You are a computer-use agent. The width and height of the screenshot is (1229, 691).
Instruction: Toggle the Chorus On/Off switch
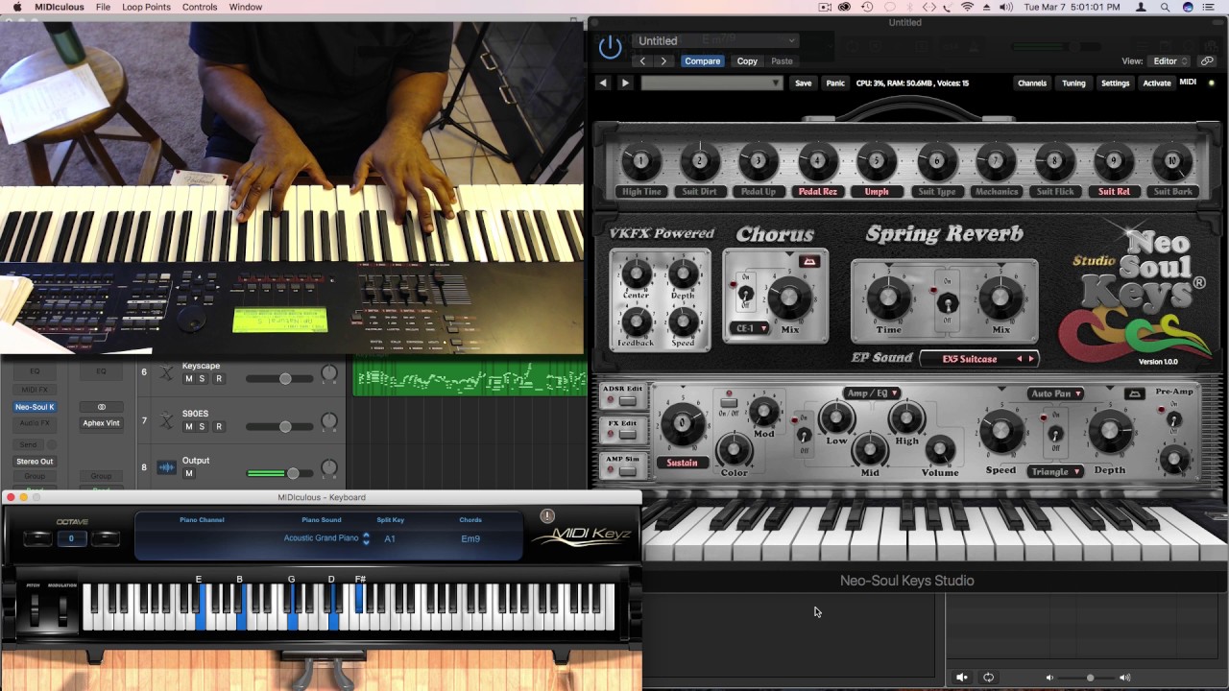745,294
